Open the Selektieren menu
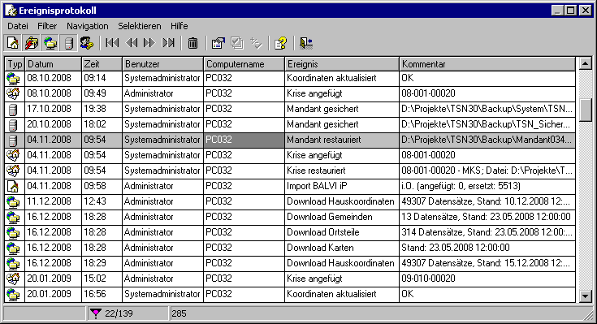This screenshot has height=324, width=597. pos(140,26)
